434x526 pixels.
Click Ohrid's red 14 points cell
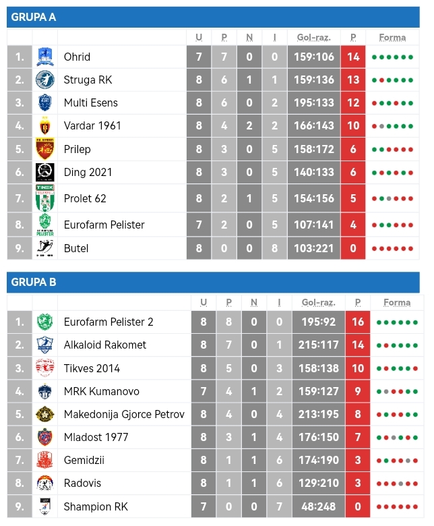(x=353, y=57)
